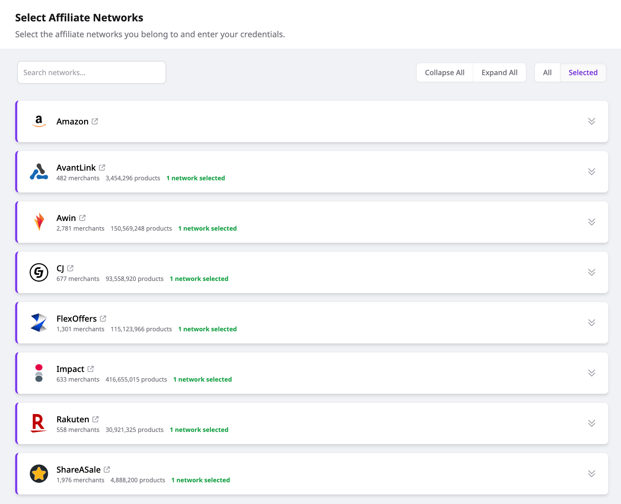Click the Amazon network name
Viewport: 621px width, 504px height.
72,122
